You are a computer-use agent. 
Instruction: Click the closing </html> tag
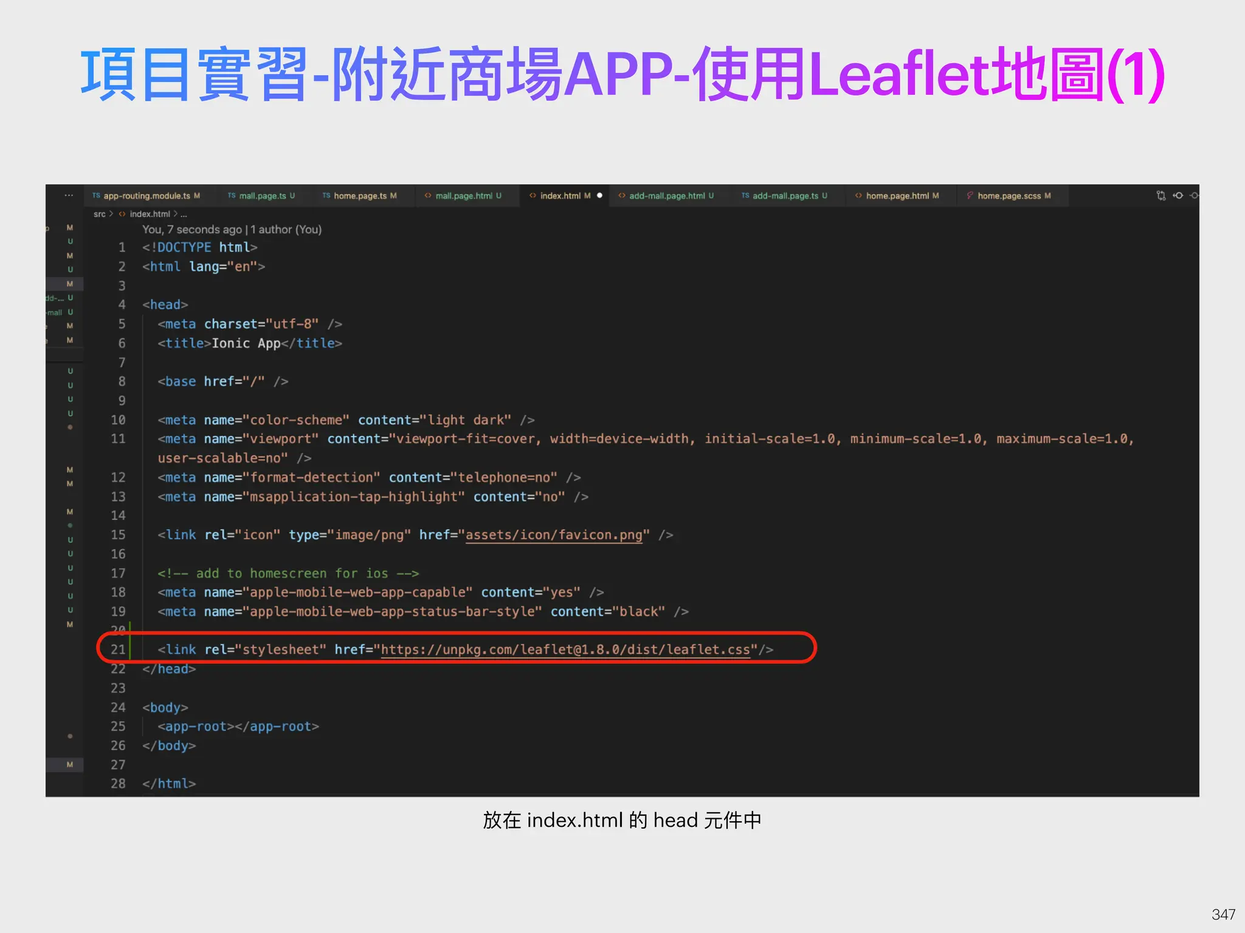169,784
